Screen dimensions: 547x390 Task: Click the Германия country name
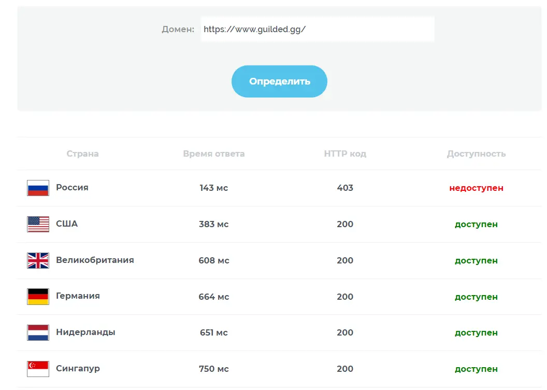point(78,296)
